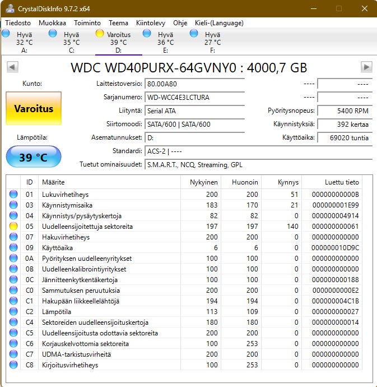The width and height of the screenshot is (377, 387).
Task: Click status orb of attribute 07 Hakuvirhetiheys
Action: pyautogui.click(x=13, y=237)
